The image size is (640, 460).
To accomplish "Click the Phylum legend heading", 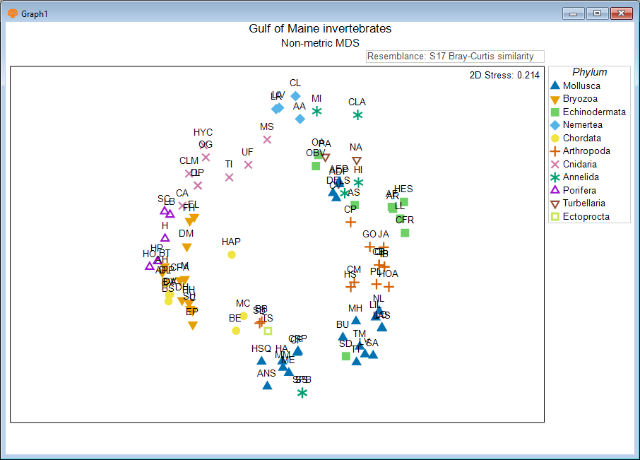I will tap(589, 72).
